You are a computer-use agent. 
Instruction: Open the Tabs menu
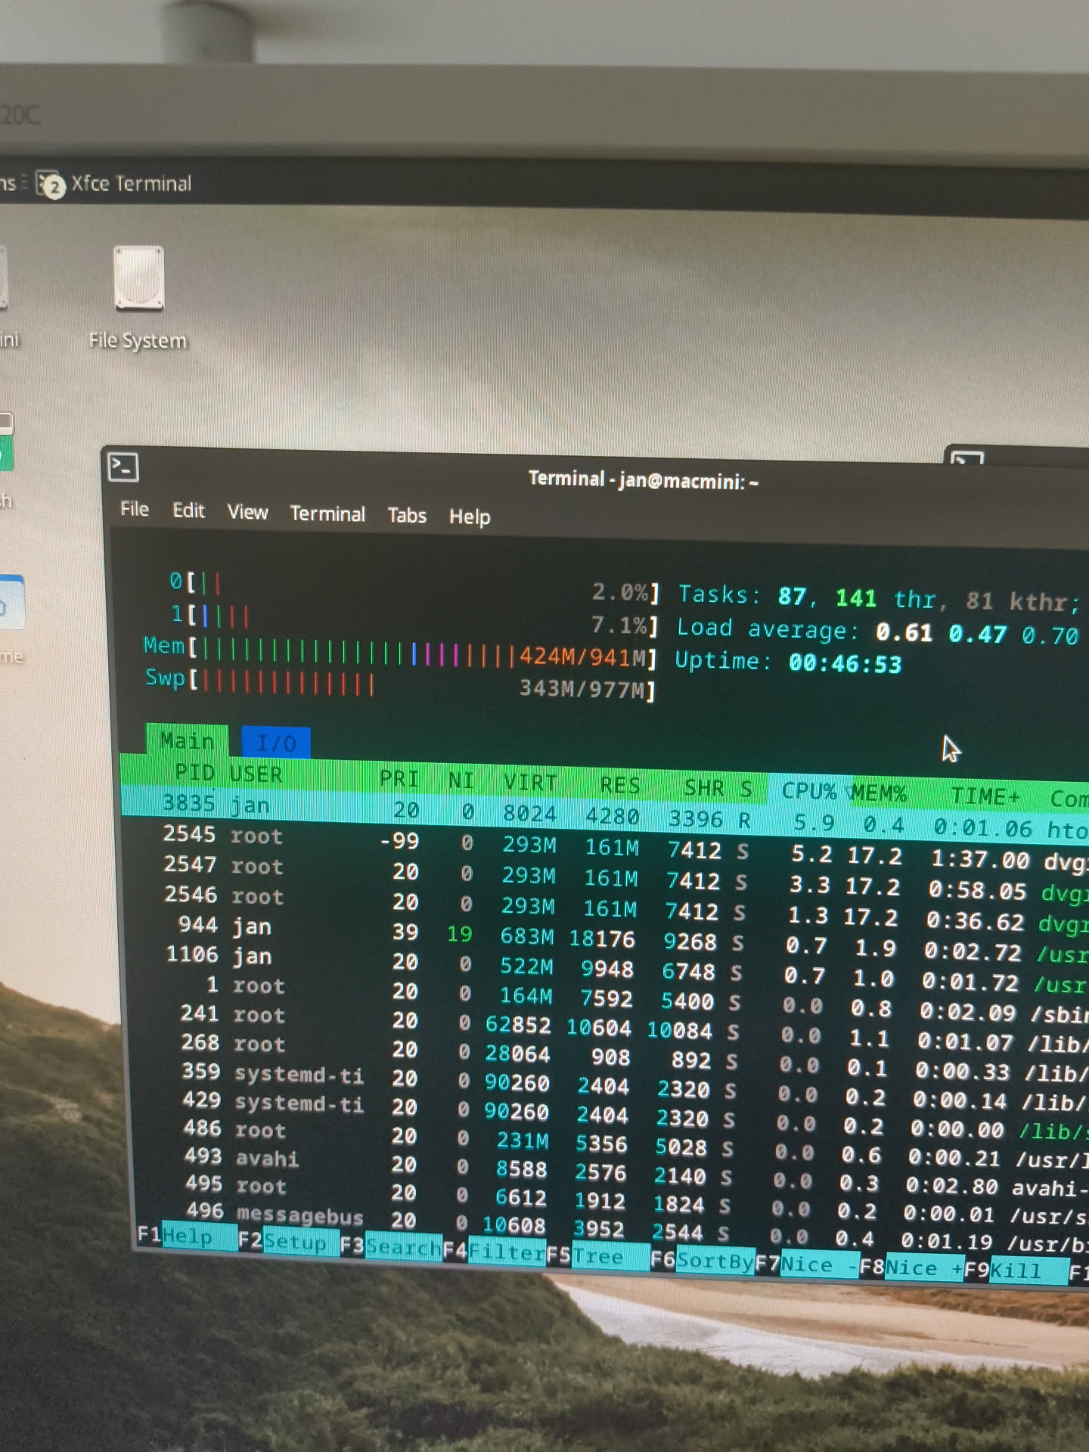click(x=407, y=516)
